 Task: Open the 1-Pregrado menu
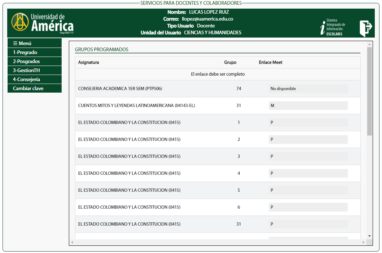point(34,52)
